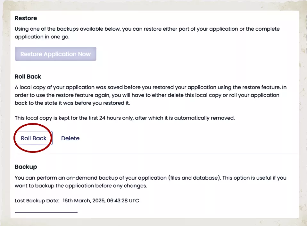Click the phrase 'in one go'
This screenshot has height=226, width=307.
pyautogui.click(x=57, y=37)
